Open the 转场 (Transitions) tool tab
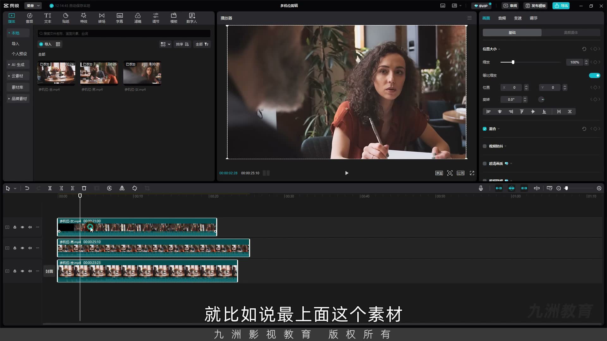 (102, 18)
